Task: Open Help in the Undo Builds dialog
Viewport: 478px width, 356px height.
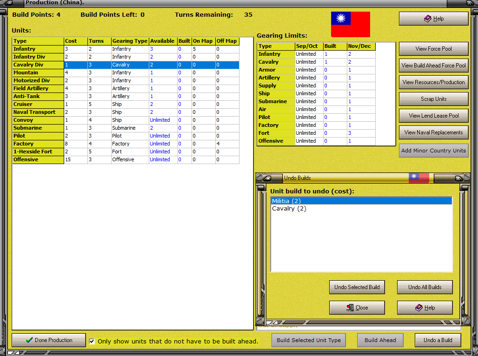Action: tap(425, 308)
